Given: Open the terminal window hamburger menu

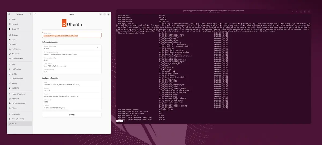Looking at the screenshot, I should click(297, 12).
